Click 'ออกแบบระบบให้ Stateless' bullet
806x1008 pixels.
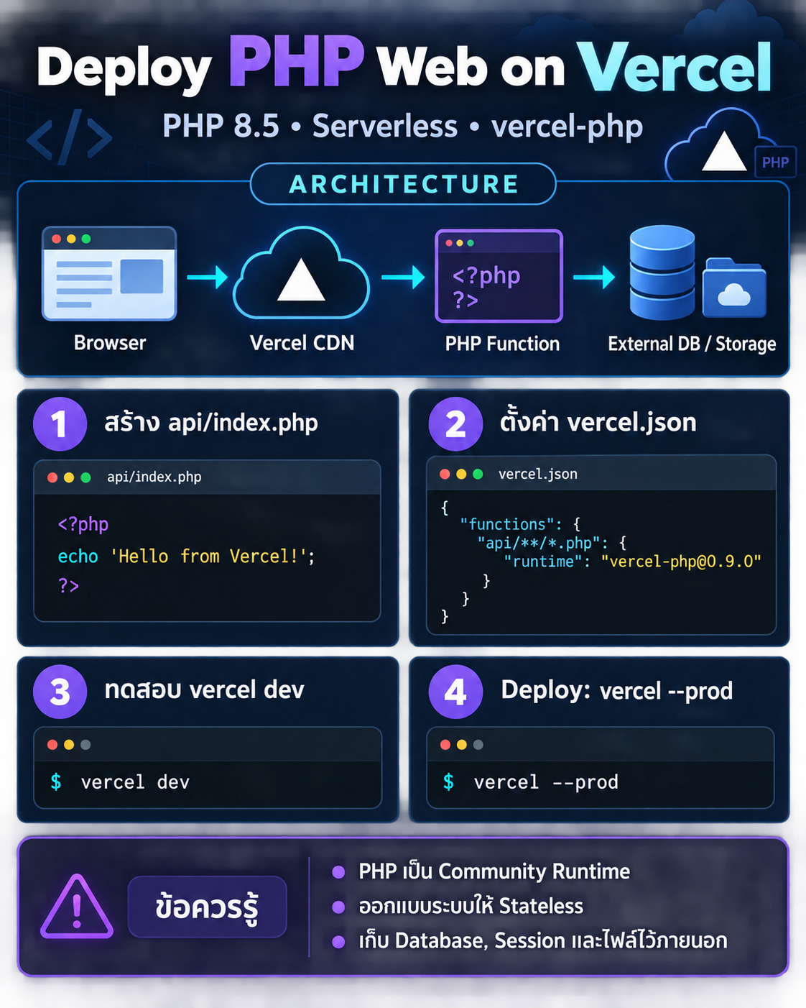471,906
